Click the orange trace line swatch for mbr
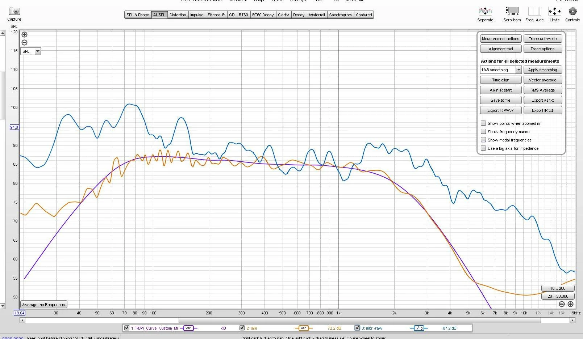Viewport: 583px width, 339px height. (304, 328)
